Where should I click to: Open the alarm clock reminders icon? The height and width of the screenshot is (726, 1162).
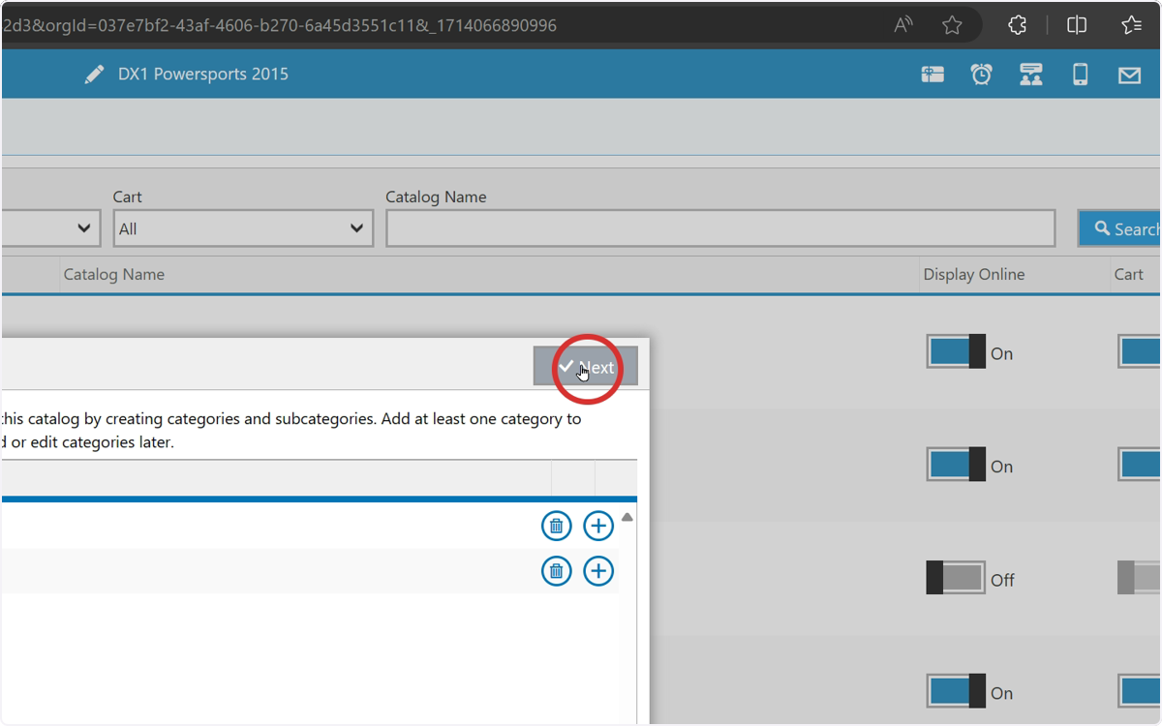pyautogui.click(x=982, y=75)
